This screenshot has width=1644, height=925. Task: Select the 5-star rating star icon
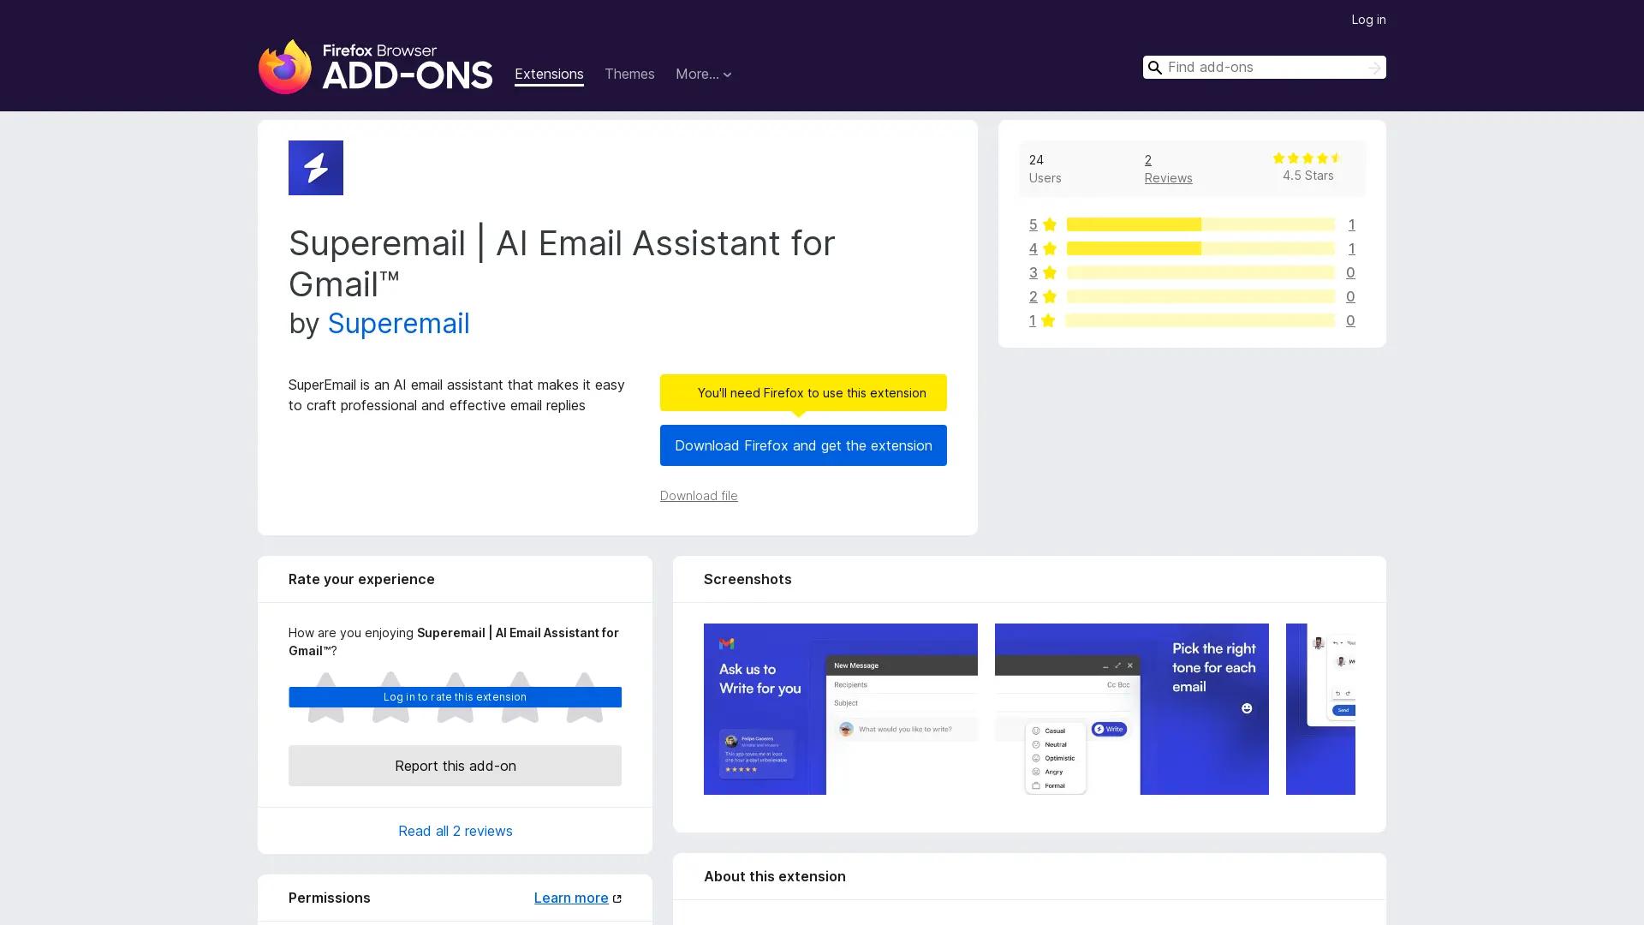(x=1048, y=224)
